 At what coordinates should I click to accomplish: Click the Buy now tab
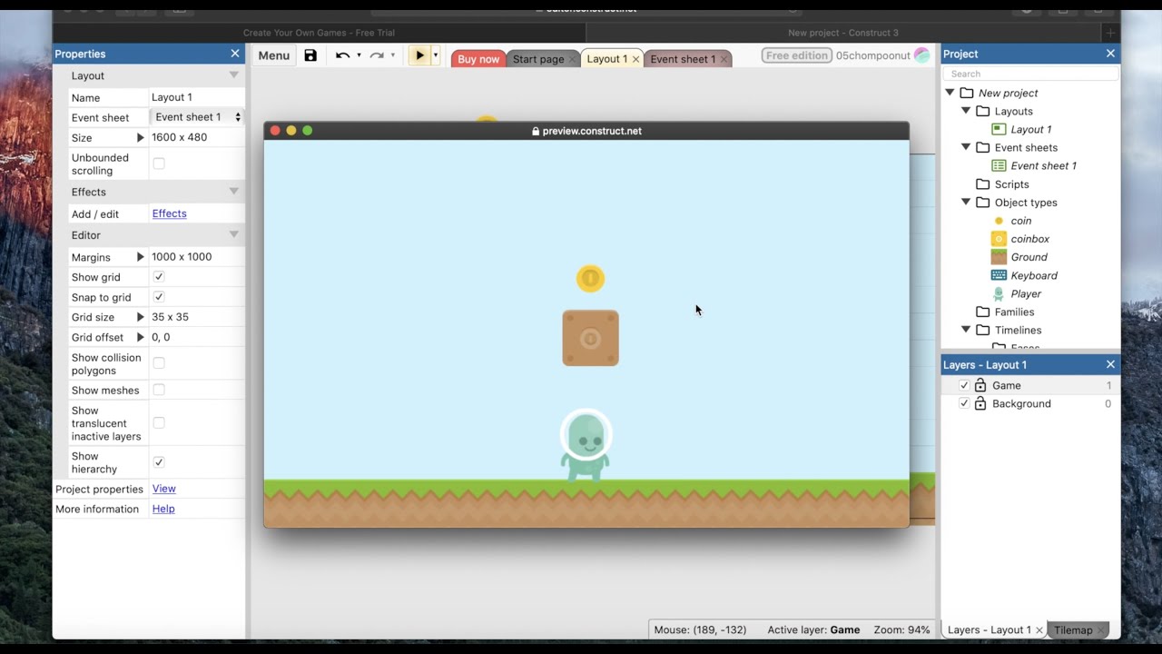tap(478, 59)
